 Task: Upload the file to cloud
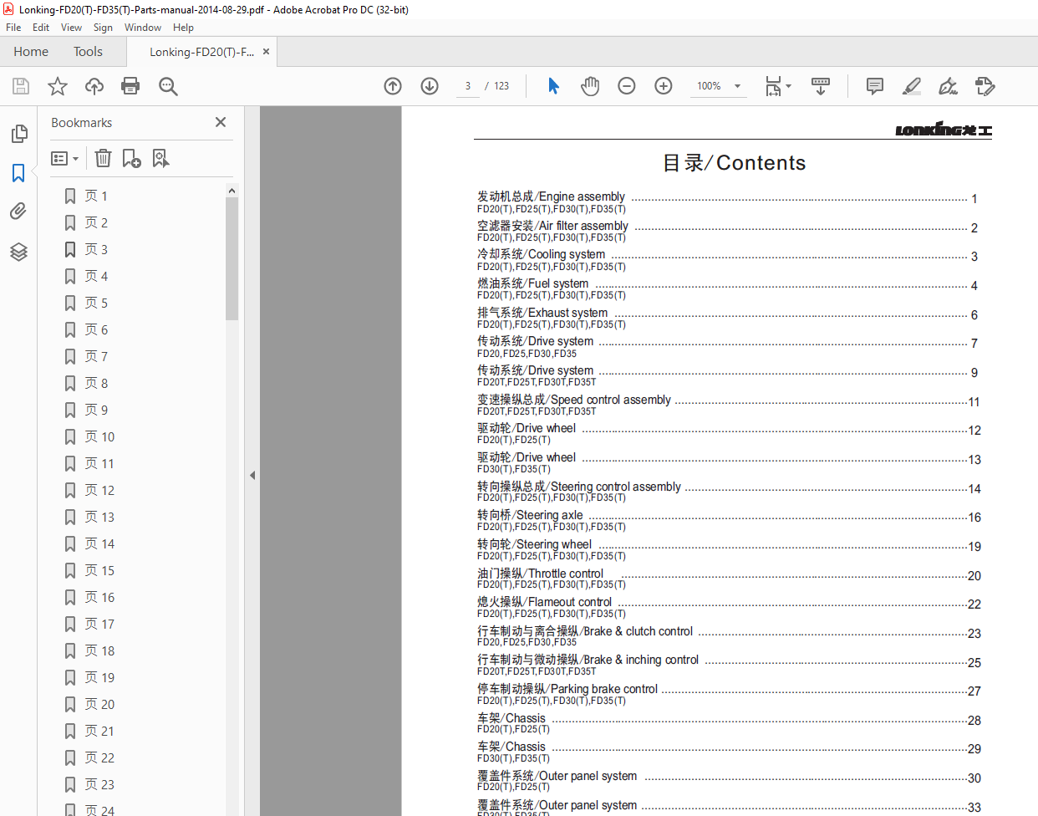point(94,86)
